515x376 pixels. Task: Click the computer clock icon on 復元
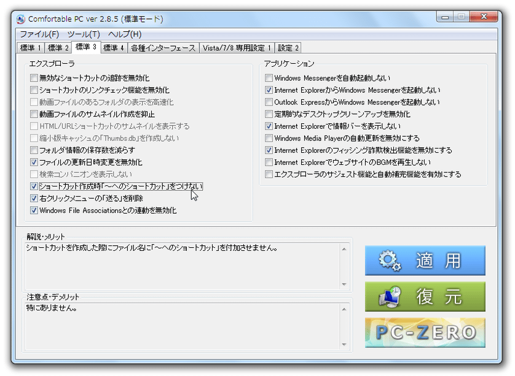[390, 297]
